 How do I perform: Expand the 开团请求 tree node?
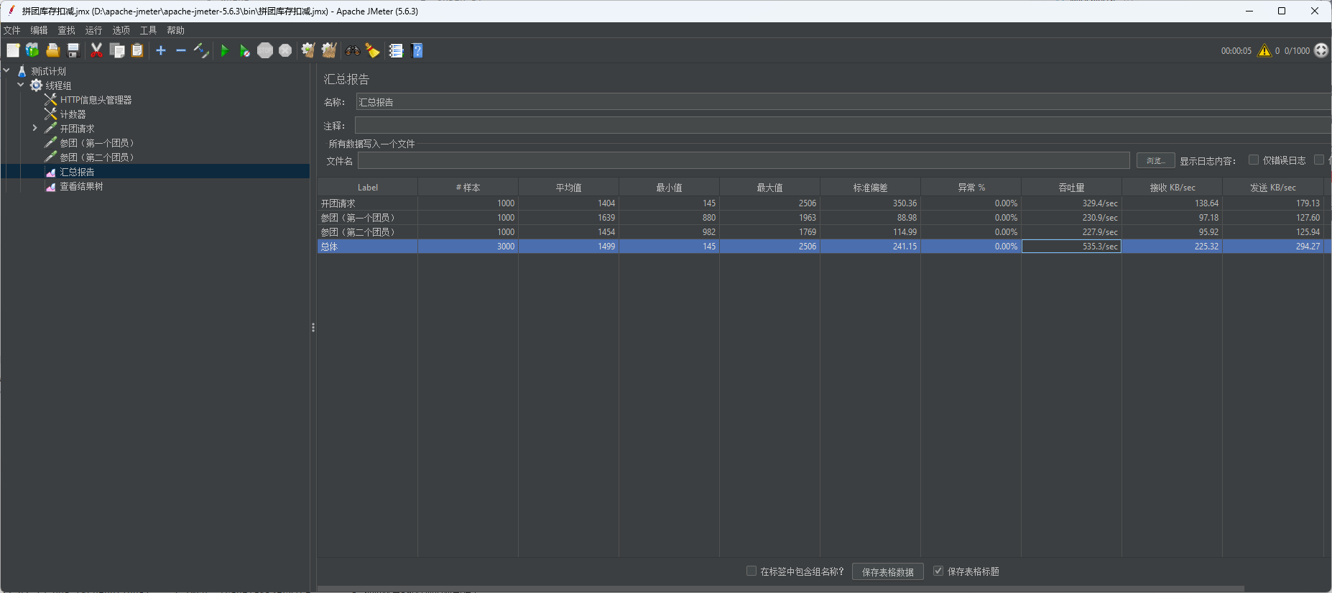(x=34, y=129)
